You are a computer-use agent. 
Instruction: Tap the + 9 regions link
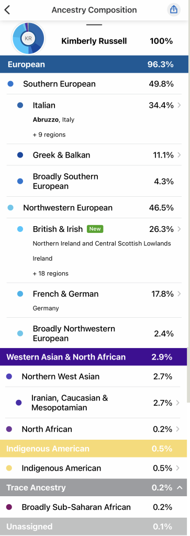[x=49, y=135]
